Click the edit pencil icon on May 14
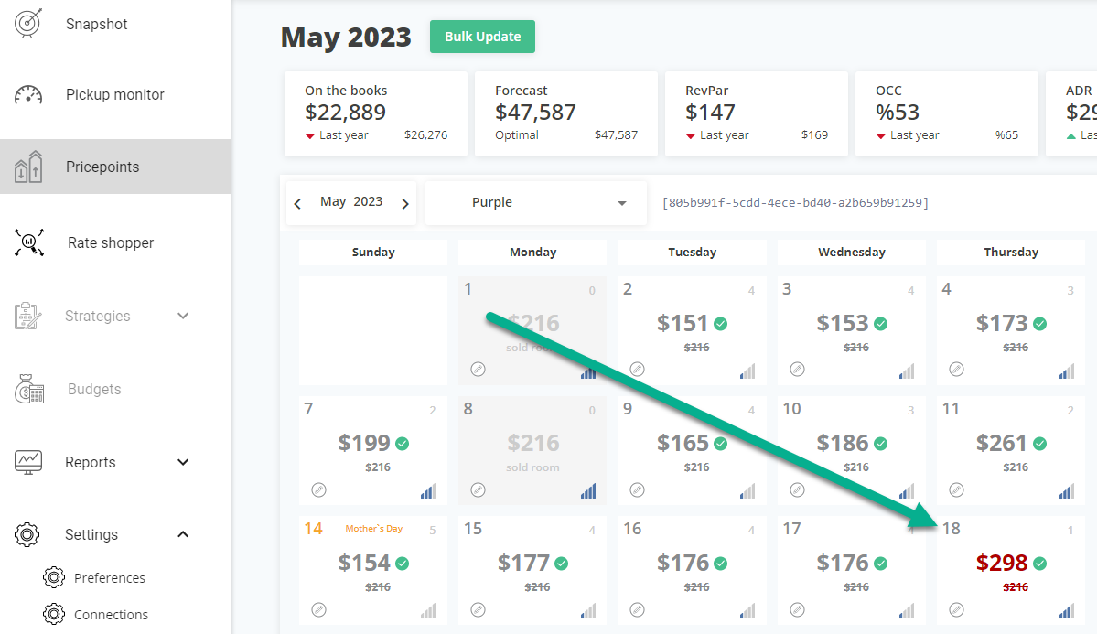 point(318,609)
